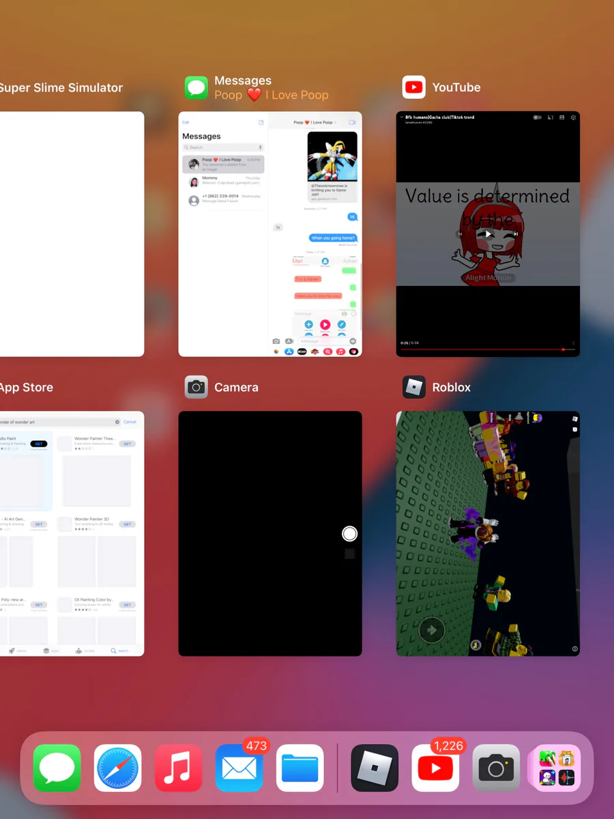Open the Files app in dock
Viewport: 614px width, 819px height.
300,768
